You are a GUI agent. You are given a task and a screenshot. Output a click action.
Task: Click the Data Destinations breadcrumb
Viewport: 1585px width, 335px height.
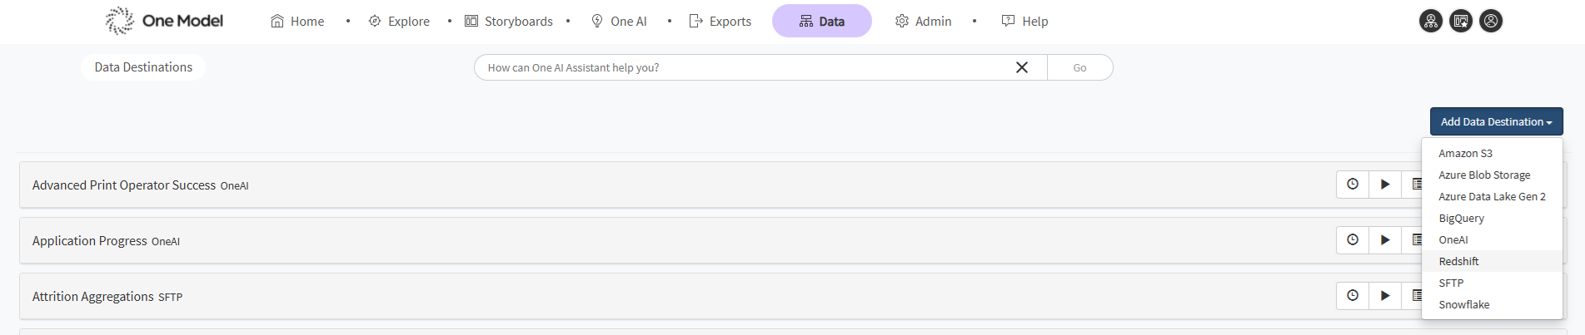(x=143, y=67)
